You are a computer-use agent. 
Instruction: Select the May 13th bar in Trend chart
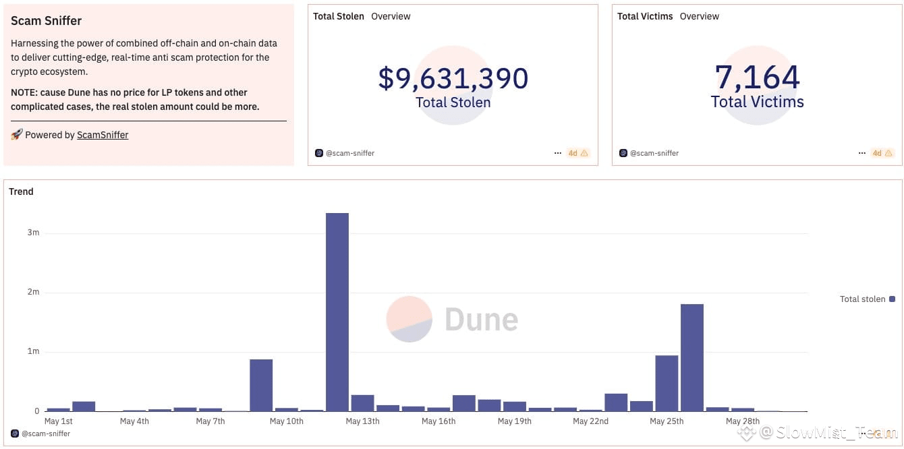click(x=362, y=403)
